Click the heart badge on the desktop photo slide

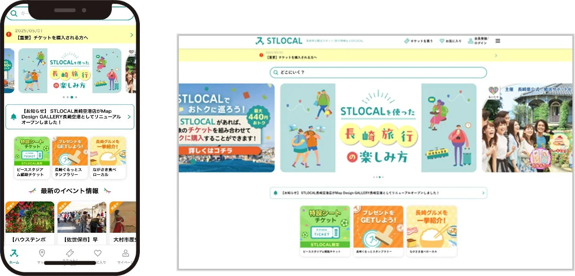click(x=494, y=91)
